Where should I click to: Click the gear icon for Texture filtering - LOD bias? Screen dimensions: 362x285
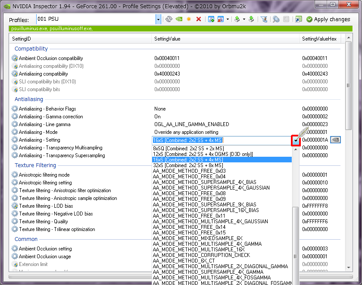pyautogui.click(x=15, y=206)
